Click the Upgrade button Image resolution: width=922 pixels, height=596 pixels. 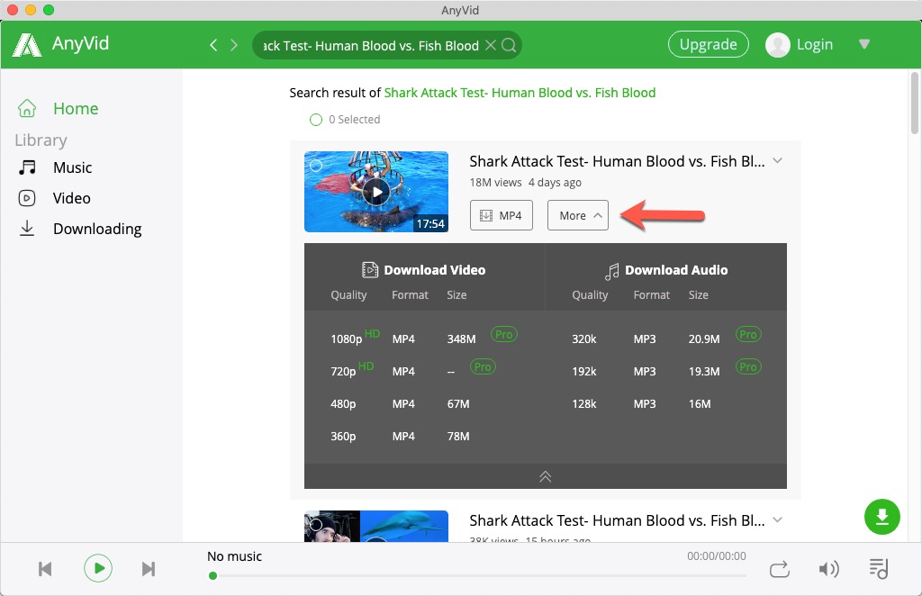click(708, 44)
